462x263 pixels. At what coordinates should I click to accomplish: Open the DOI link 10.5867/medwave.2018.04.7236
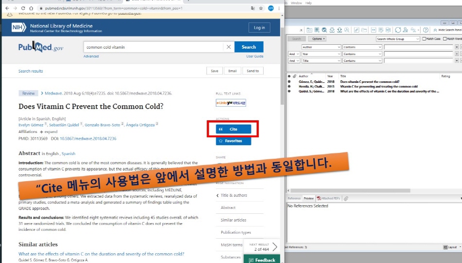point(88,138)
